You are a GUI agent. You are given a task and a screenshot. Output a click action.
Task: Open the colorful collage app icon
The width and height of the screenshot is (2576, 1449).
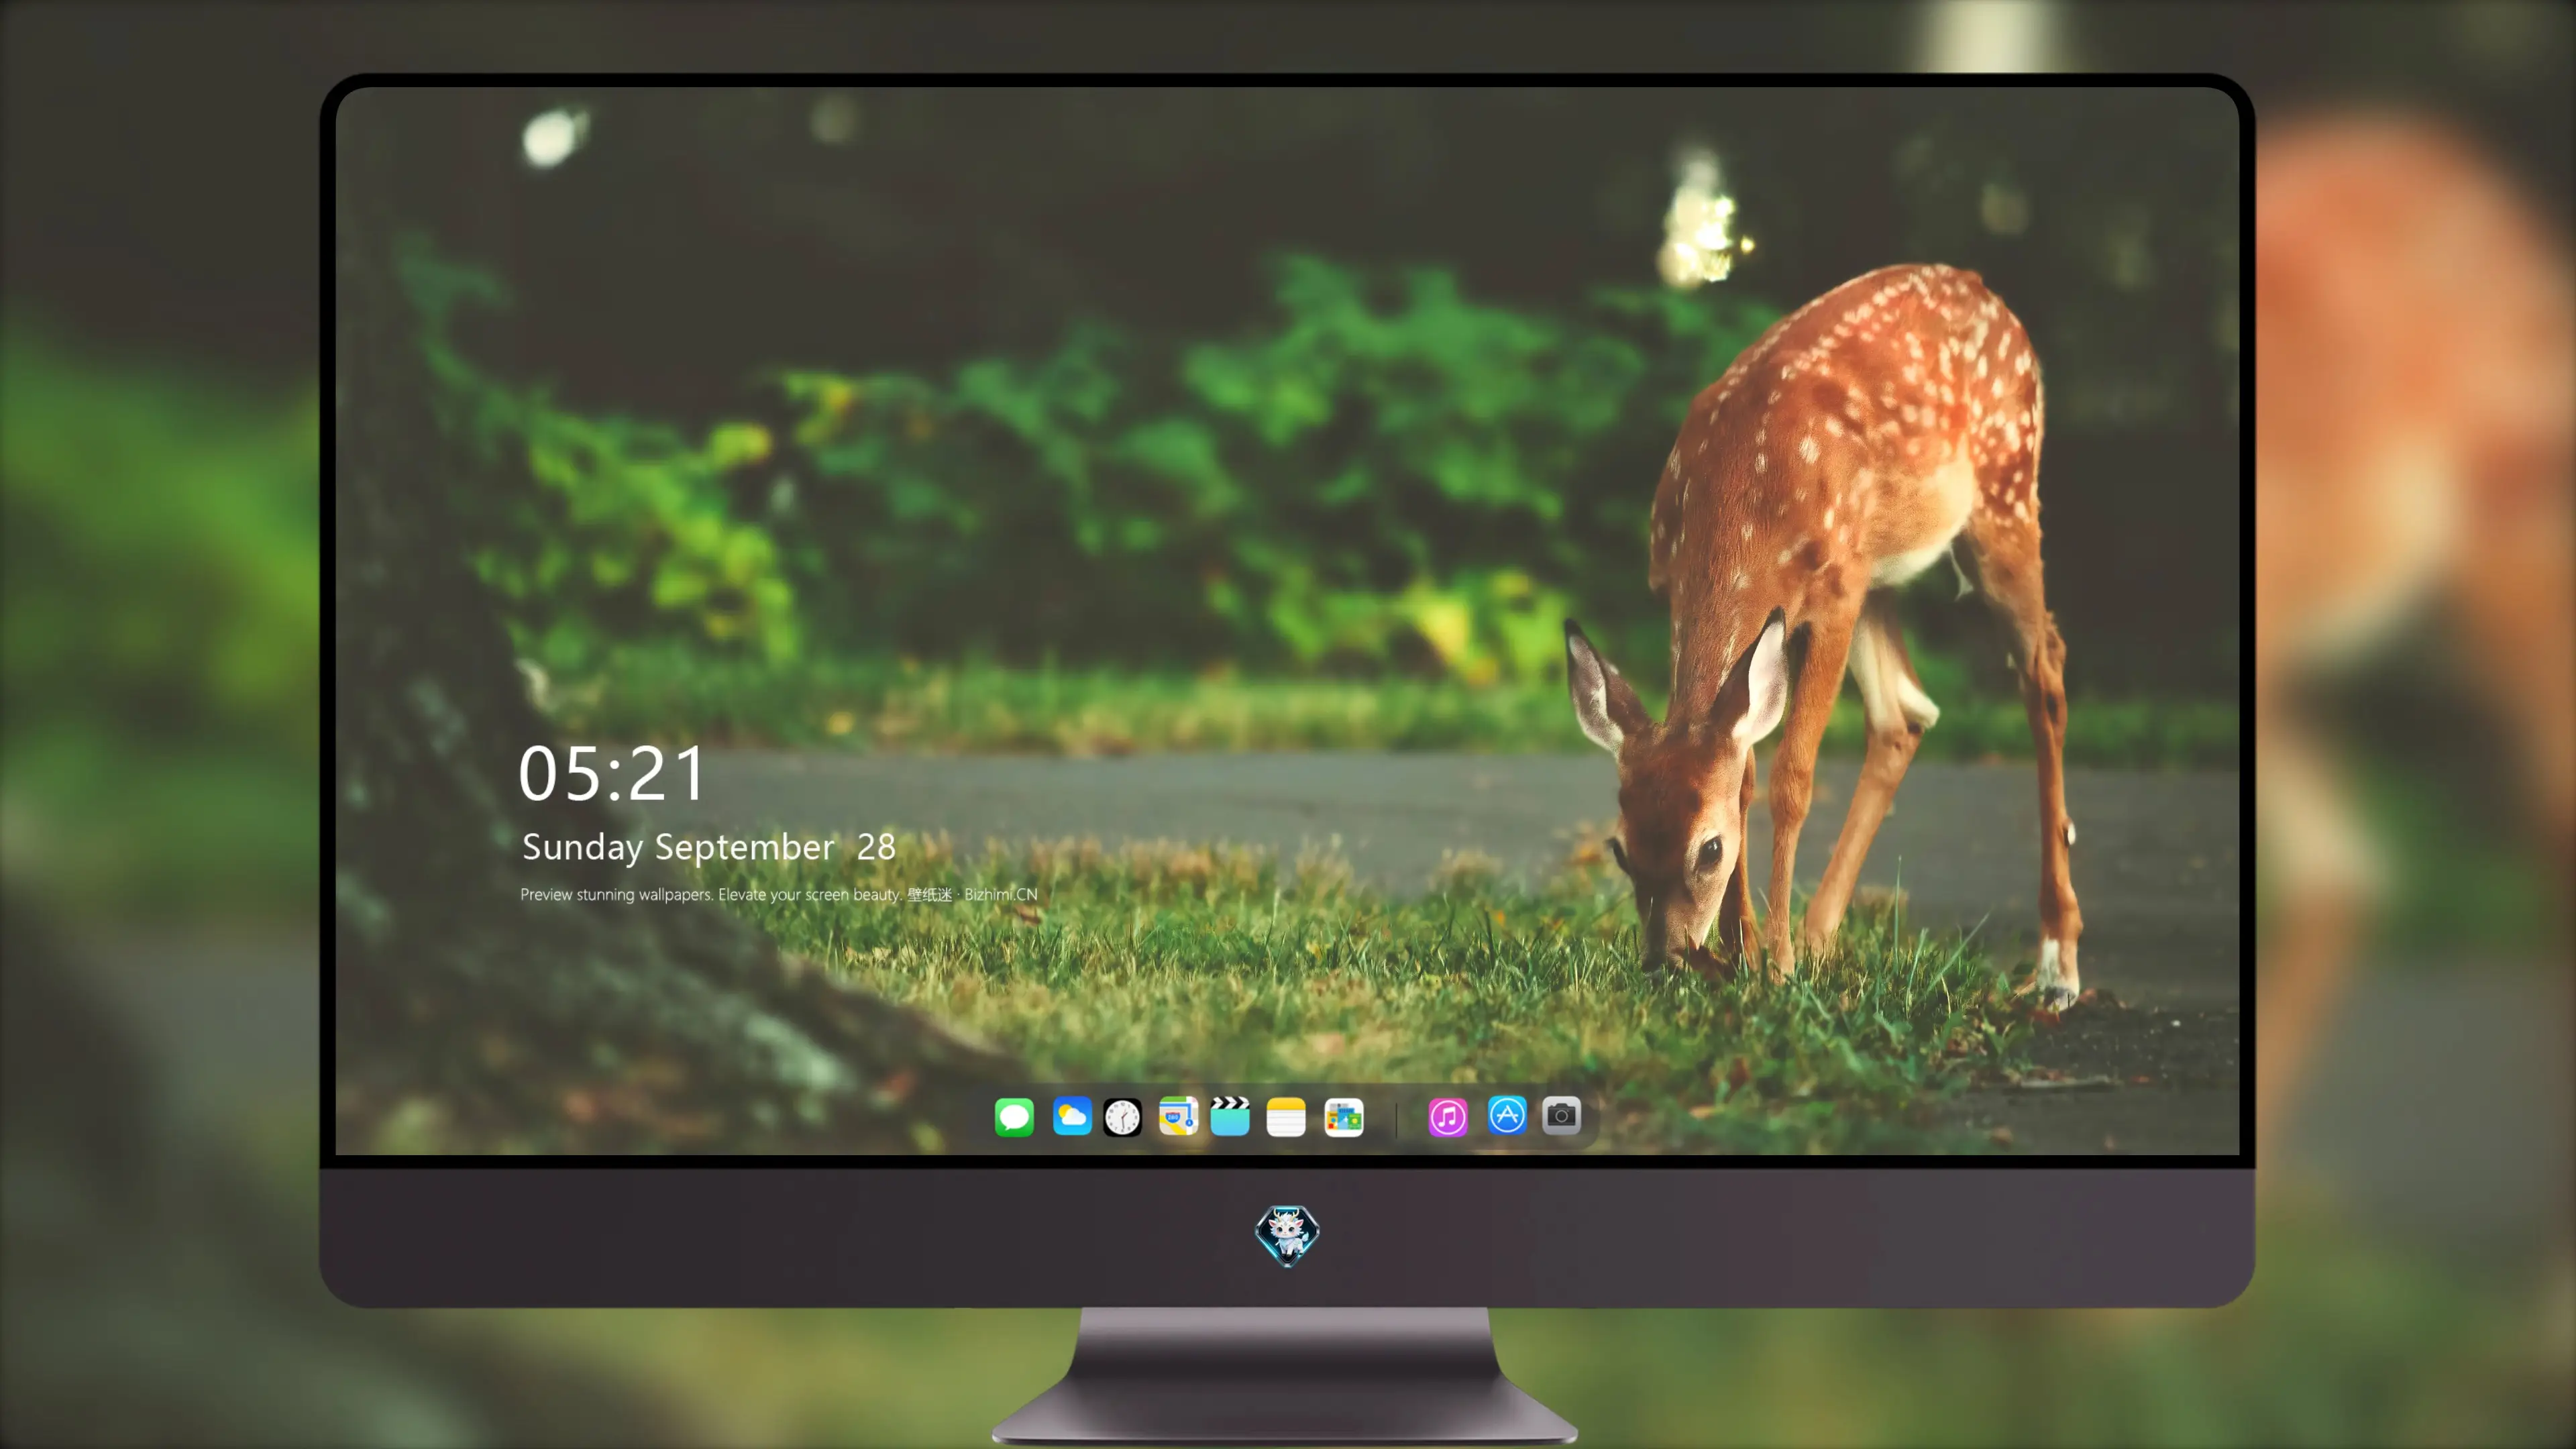1344,1117
